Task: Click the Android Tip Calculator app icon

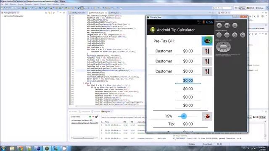Action: click(153, 30)
